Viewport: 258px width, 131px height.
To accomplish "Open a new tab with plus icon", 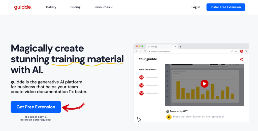I will point(180,47).
